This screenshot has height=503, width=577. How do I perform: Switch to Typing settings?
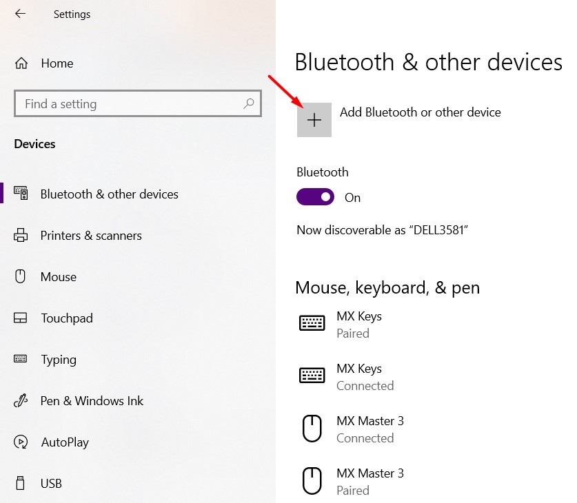coord(59,360)
